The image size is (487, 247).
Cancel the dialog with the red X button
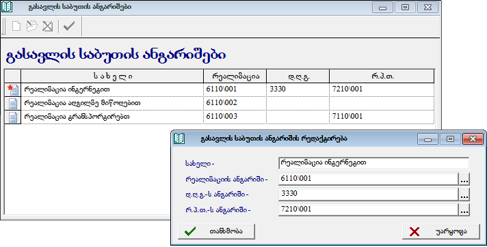tap(441, 231)
